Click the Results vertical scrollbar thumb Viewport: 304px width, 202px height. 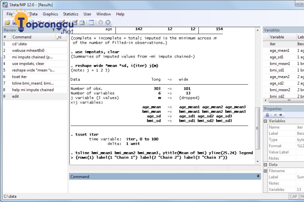257,128
